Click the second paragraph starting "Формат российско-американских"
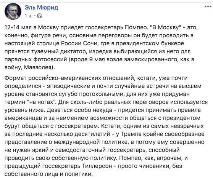The width and height of the screenshot is (213, 179). click(x=106, y=126)
